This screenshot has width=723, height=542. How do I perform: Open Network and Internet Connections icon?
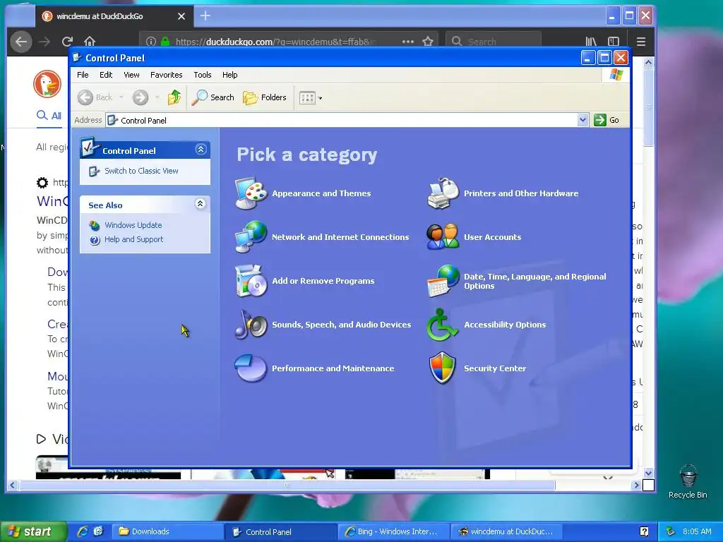[x=251, y=237]
